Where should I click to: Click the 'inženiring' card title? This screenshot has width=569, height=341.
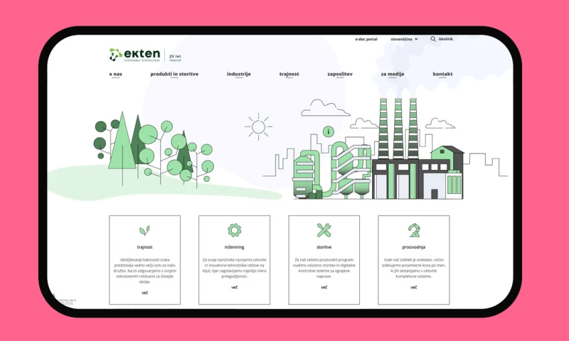tap(235, 247)
